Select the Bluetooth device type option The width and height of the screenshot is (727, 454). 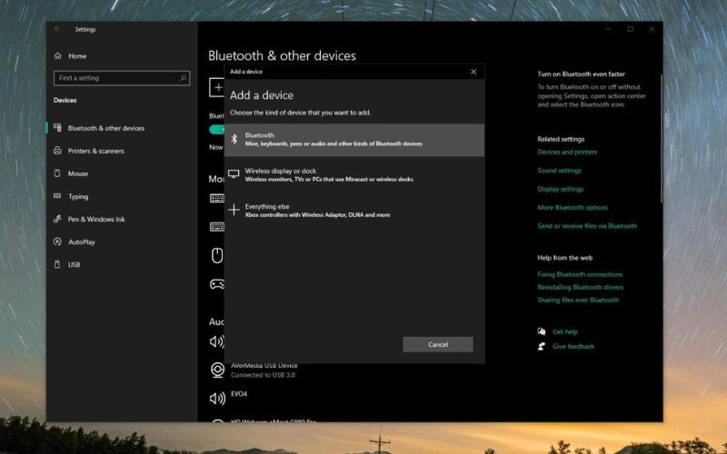[x=354, y=140]
